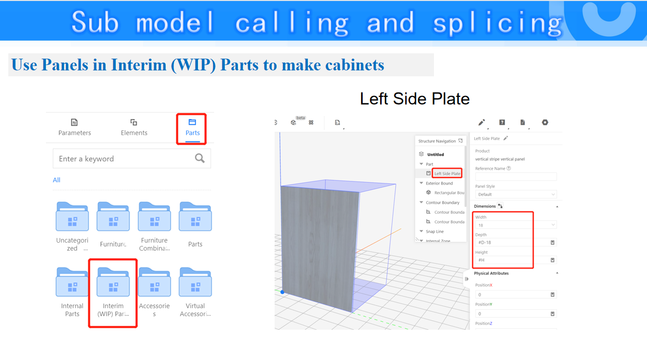Open the Parts folder in the library grid
647x363 pixels.
tap(195, 225)
